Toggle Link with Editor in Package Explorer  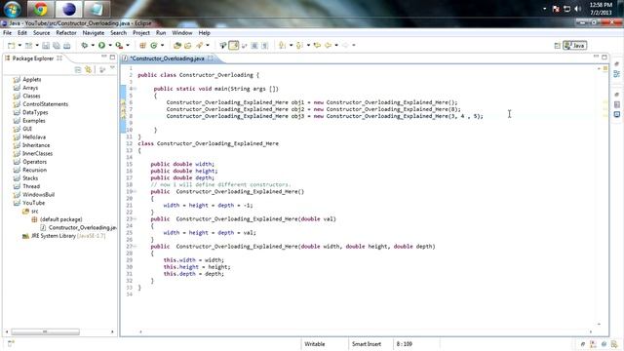coord(89,70)
